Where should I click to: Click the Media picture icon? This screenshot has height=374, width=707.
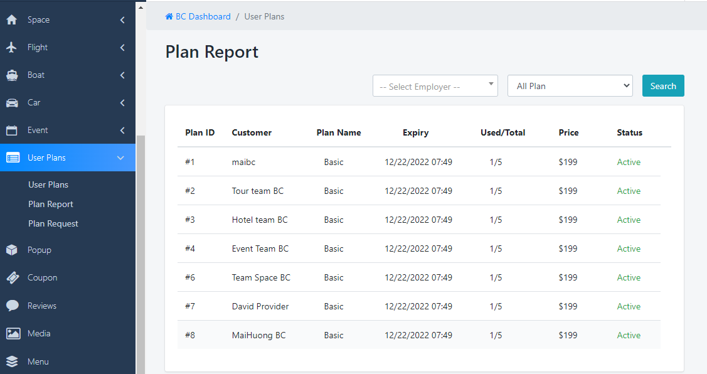(x=12, y=334)
